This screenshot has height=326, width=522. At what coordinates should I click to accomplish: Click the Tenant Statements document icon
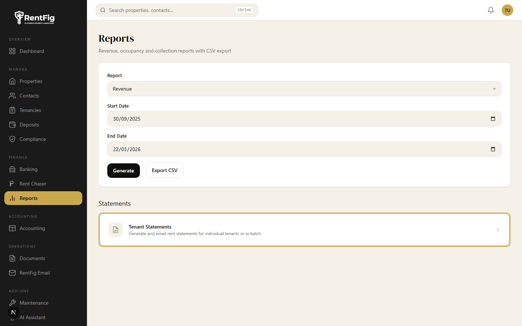pos(115,230)
